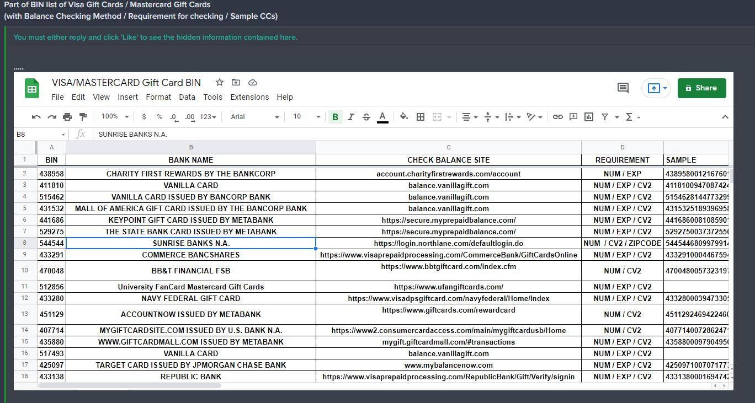Screen dimensions: 755x403
Task: Select the Paint format tool
Action: [83, 117]
